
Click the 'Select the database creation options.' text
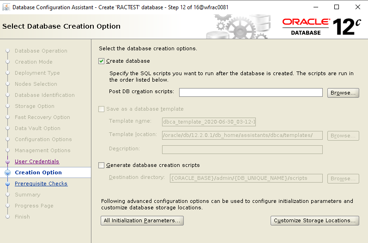pyautogui.click(x=148, y=48)
